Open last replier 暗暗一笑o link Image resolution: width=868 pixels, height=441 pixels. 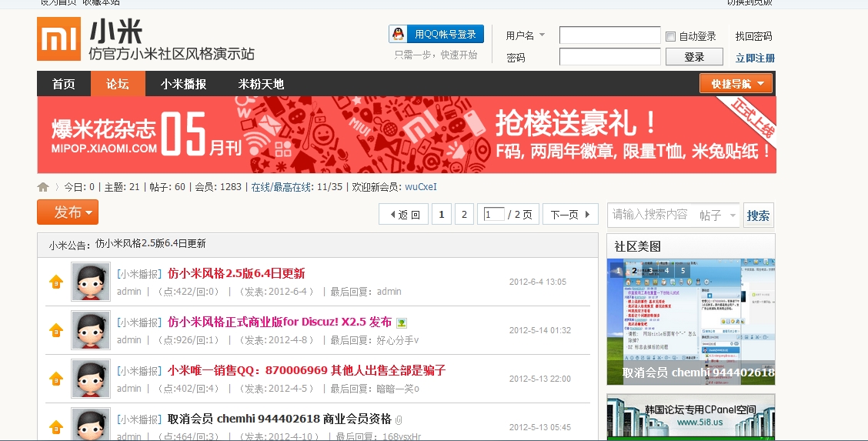[398, 389]
